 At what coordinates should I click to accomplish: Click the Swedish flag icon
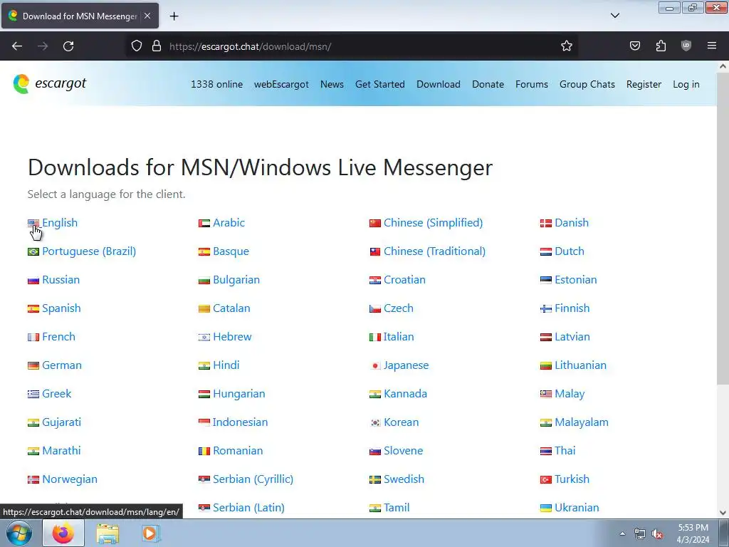tap(375, 479)
